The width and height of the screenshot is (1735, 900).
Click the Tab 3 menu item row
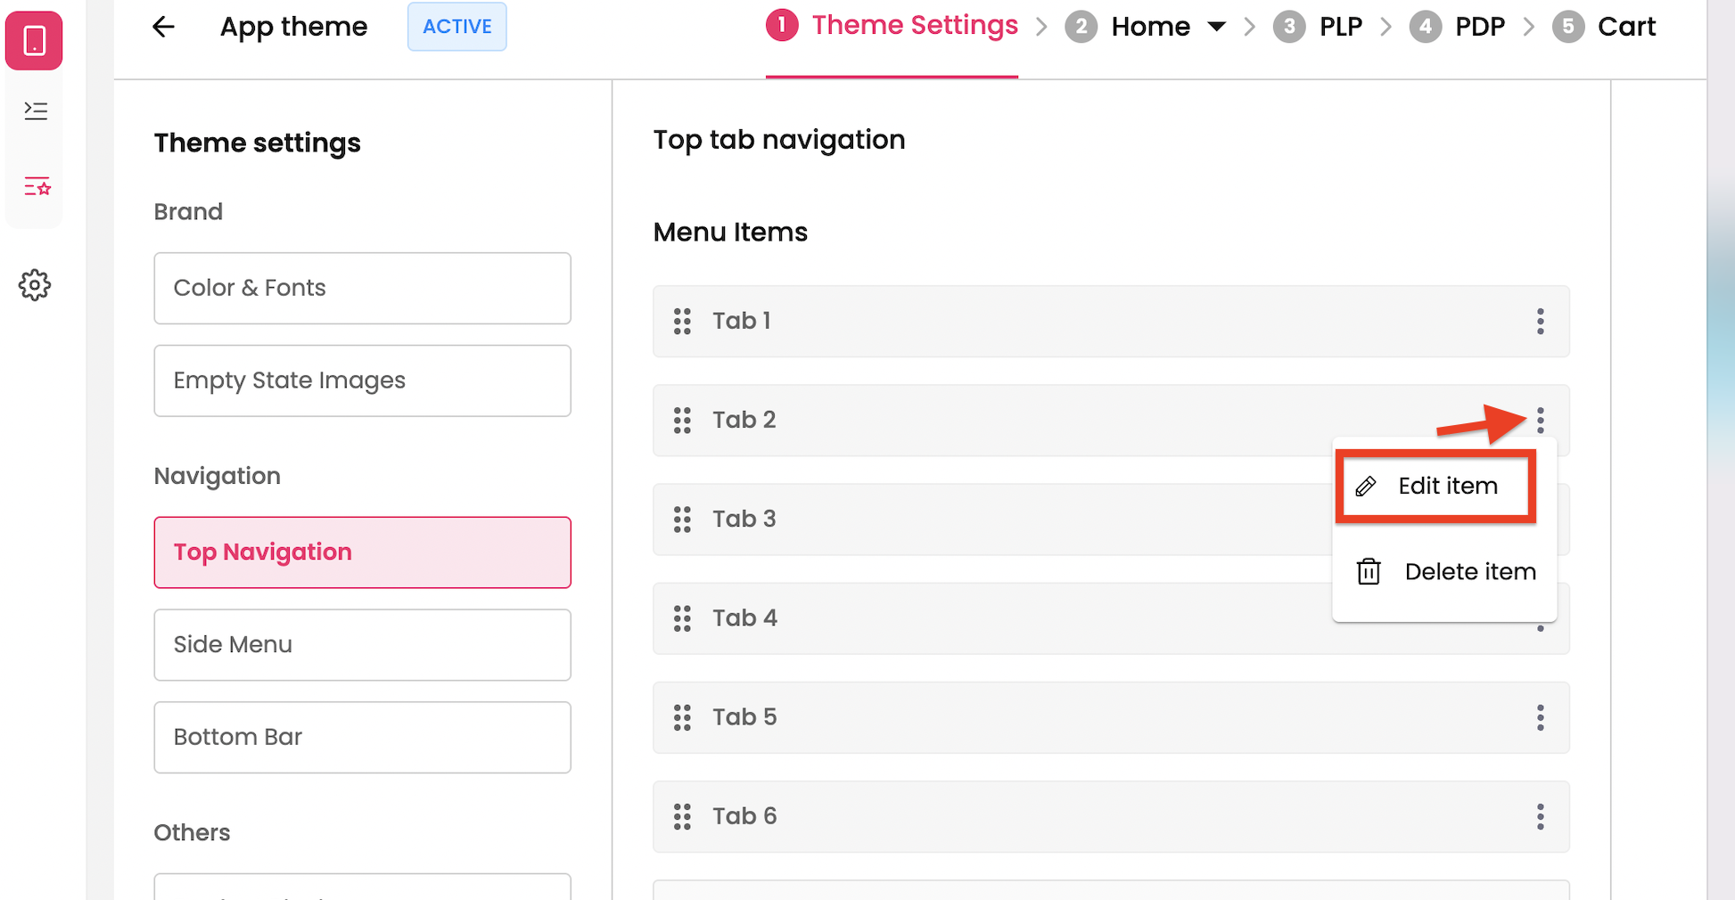coord(981,520)
